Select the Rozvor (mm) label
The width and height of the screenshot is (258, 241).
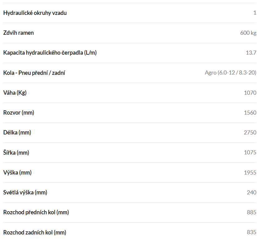pos(19,113)
